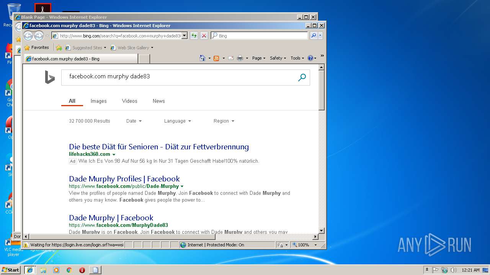Click the zoom magnifier 100% in status bar

point(295,245)
